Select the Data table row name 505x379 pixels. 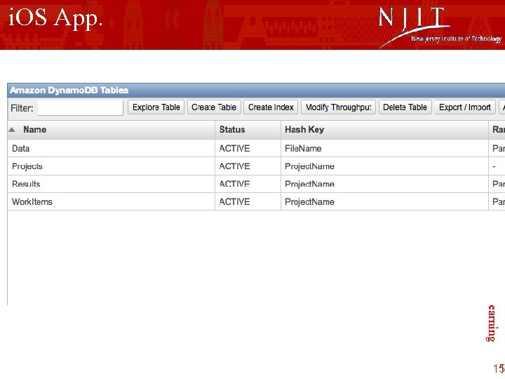click(20, 149)
